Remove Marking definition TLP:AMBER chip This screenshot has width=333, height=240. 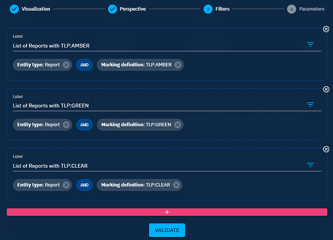coord(177,65)
